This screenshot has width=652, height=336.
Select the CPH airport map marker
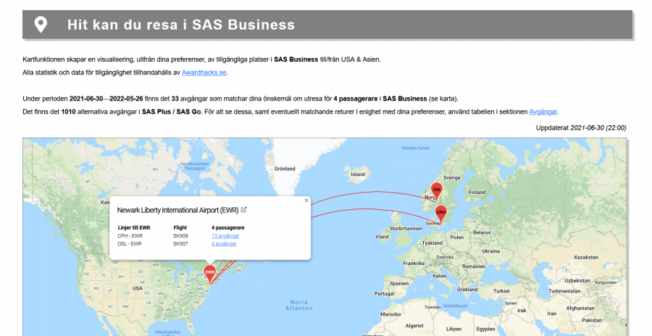click(x=440, y=213)
